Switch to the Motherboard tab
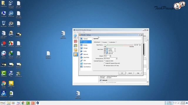The width and height of the screenshot is (188, 105). pyautogui.click(x=97, y=42)
